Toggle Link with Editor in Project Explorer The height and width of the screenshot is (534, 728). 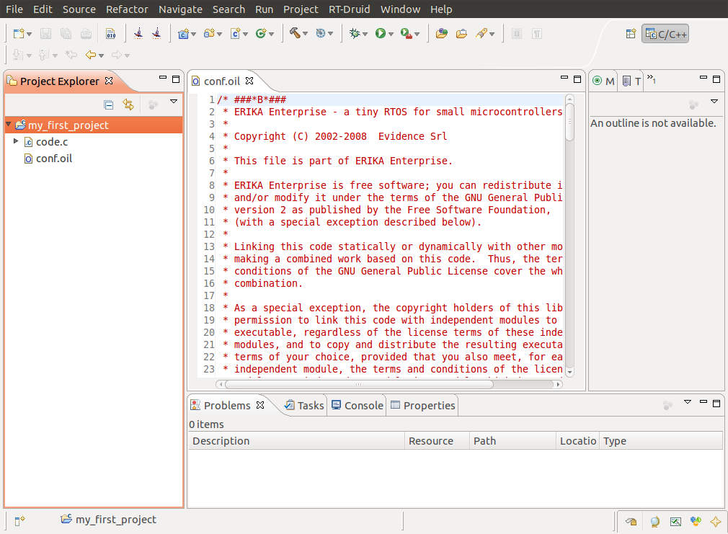[x=128, y=105]
